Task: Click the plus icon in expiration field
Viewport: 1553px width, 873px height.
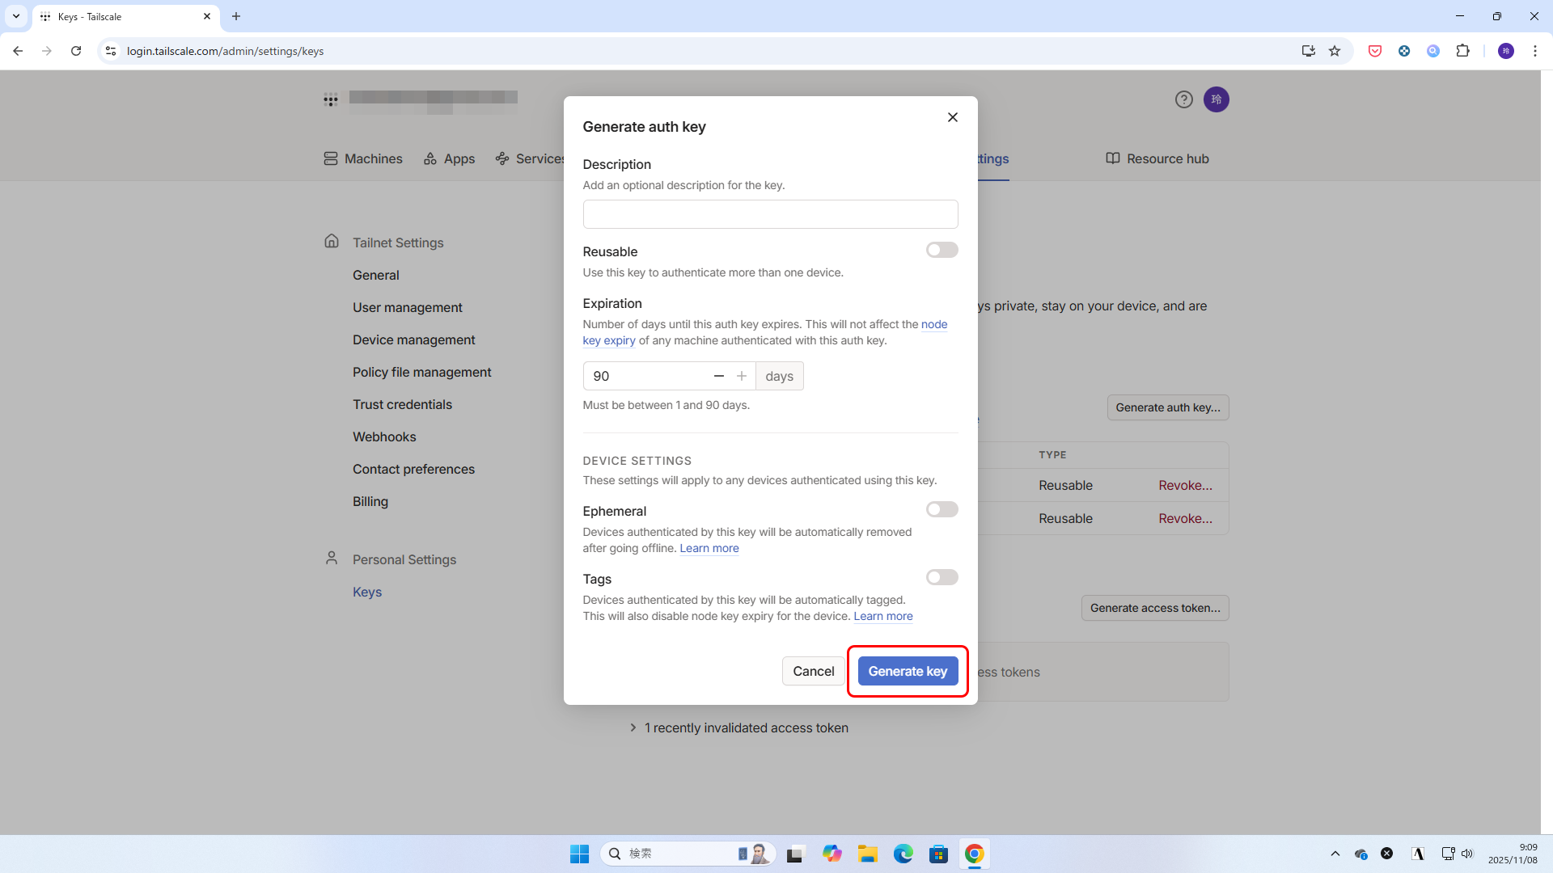Action: pyautogui.click(x=741, y=376)
